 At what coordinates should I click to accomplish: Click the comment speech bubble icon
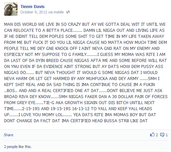point(162,135)
